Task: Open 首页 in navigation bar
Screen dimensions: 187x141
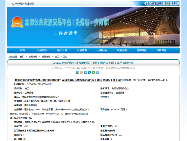Action: [22, 50]
